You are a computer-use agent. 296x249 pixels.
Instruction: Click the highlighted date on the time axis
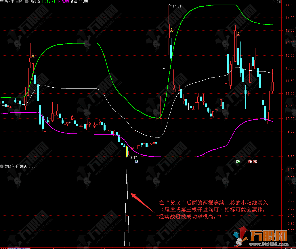tap(19, 248)
